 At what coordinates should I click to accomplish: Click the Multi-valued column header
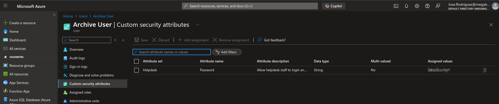(x=381, y=61)
